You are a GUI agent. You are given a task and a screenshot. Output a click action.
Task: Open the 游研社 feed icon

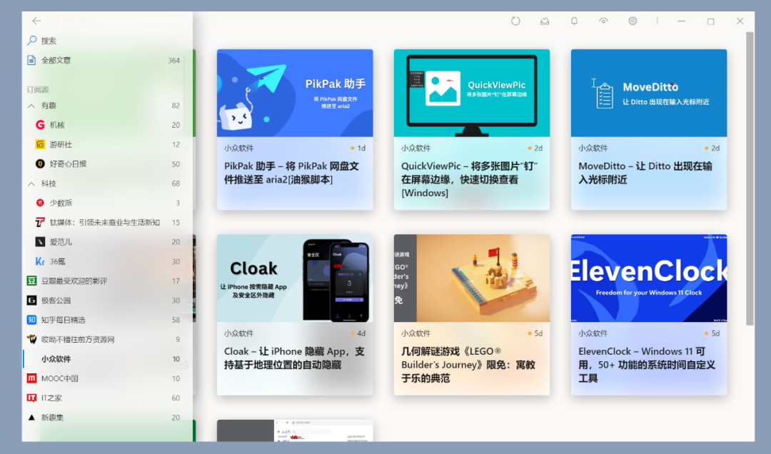[40, 144]
